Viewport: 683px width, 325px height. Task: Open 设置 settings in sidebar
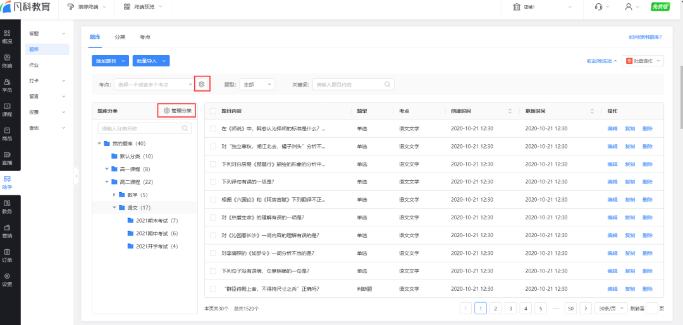[x=7, y=279]
